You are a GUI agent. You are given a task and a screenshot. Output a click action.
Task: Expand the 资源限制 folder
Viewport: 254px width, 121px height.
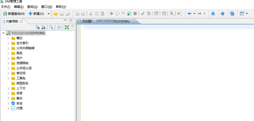[8, 63]
